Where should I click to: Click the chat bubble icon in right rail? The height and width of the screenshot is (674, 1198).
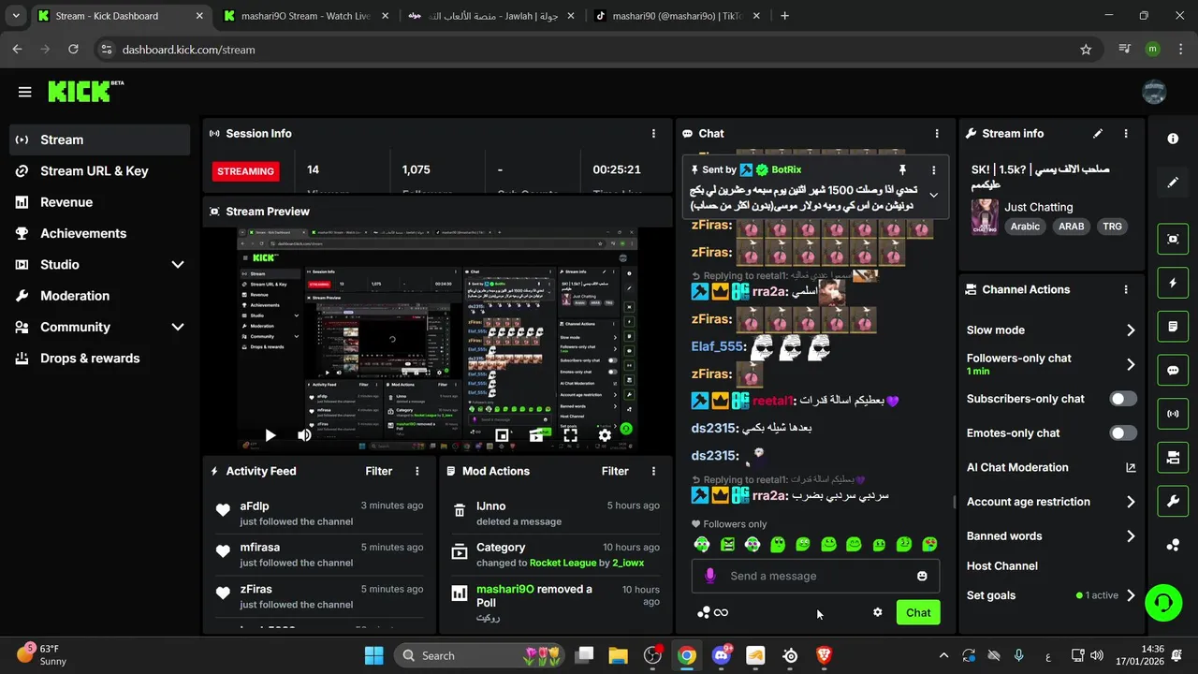tap(1173, 370)
